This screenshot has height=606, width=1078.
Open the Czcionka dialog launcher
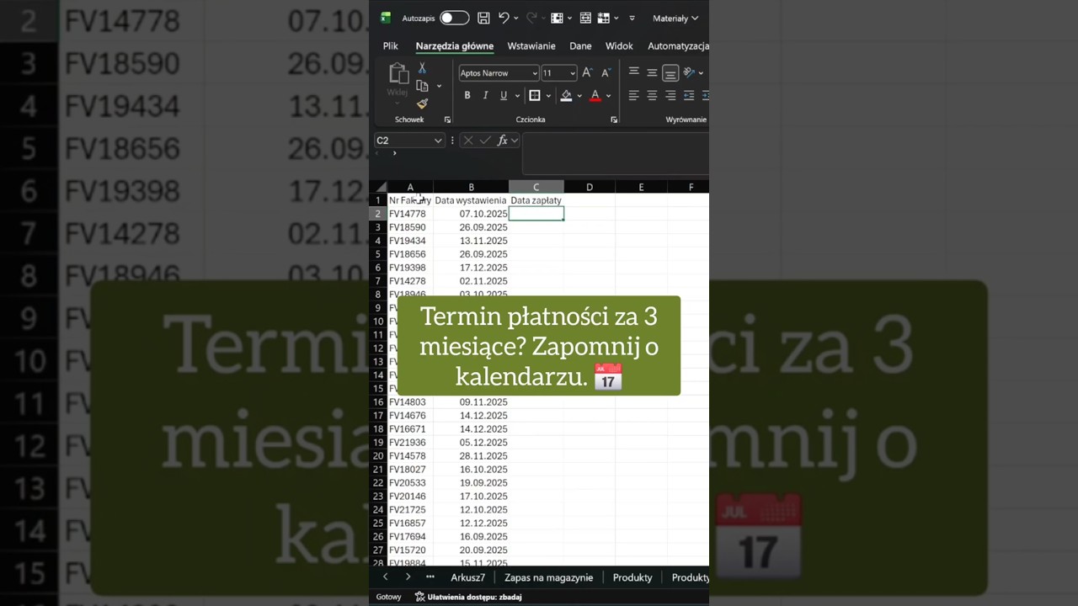click(614, 120)
